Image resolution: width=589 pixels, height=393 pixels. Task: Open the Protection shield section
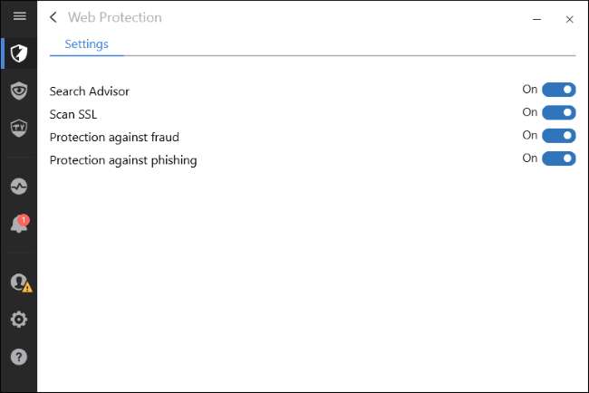point(19,53)
